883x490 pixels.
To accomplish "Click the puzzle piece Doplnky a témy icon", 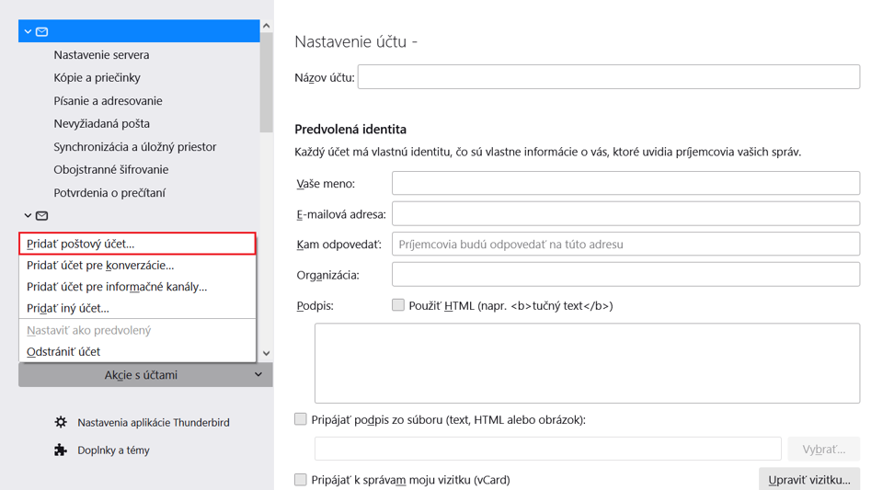I will coord(61,450).
